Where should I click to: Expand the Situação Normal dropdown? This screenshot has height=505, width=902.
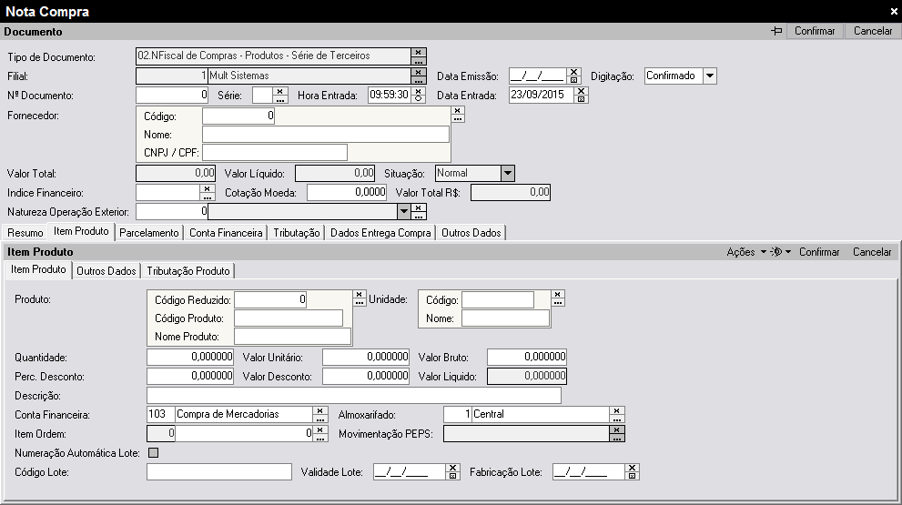point(507,173)
